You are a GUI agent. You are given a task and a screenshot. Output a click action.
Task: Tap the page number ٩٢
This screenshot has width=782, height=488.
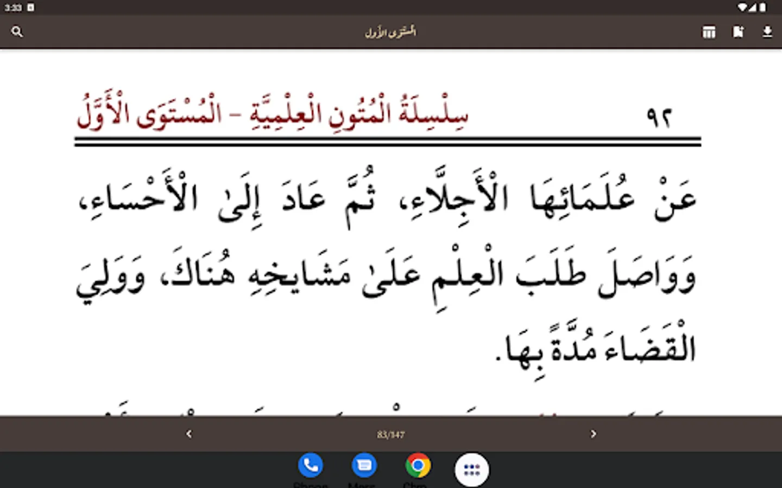pos(659,117)
